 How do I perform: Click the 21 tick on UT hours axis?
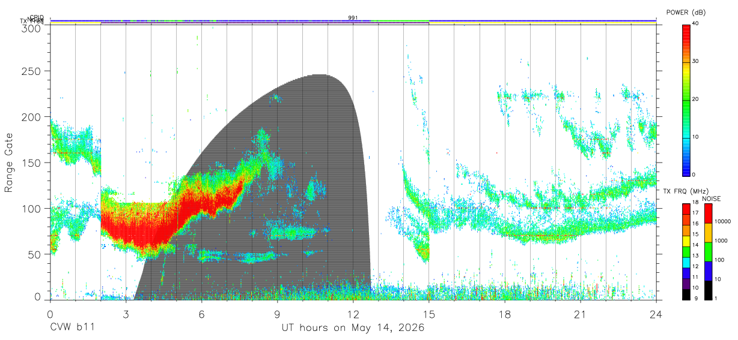pyautogui.click(x=580, y=314)
